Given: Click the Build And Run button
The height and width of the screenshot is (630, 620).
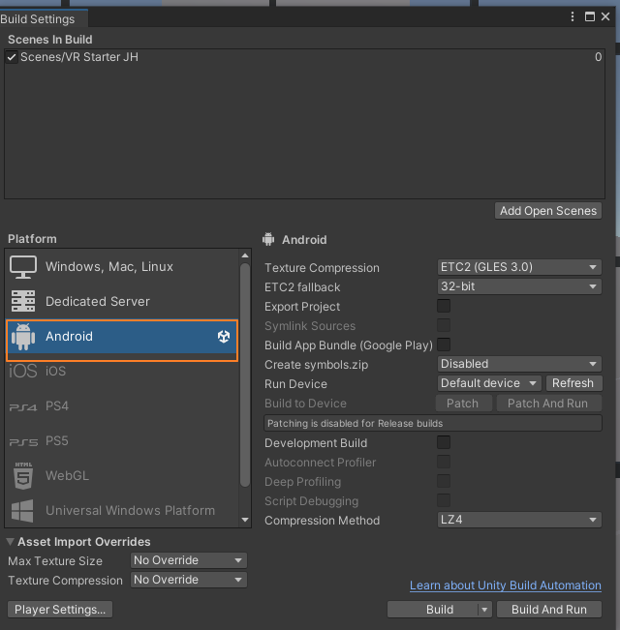Looking at the screenshot, I should pos(549,610).
